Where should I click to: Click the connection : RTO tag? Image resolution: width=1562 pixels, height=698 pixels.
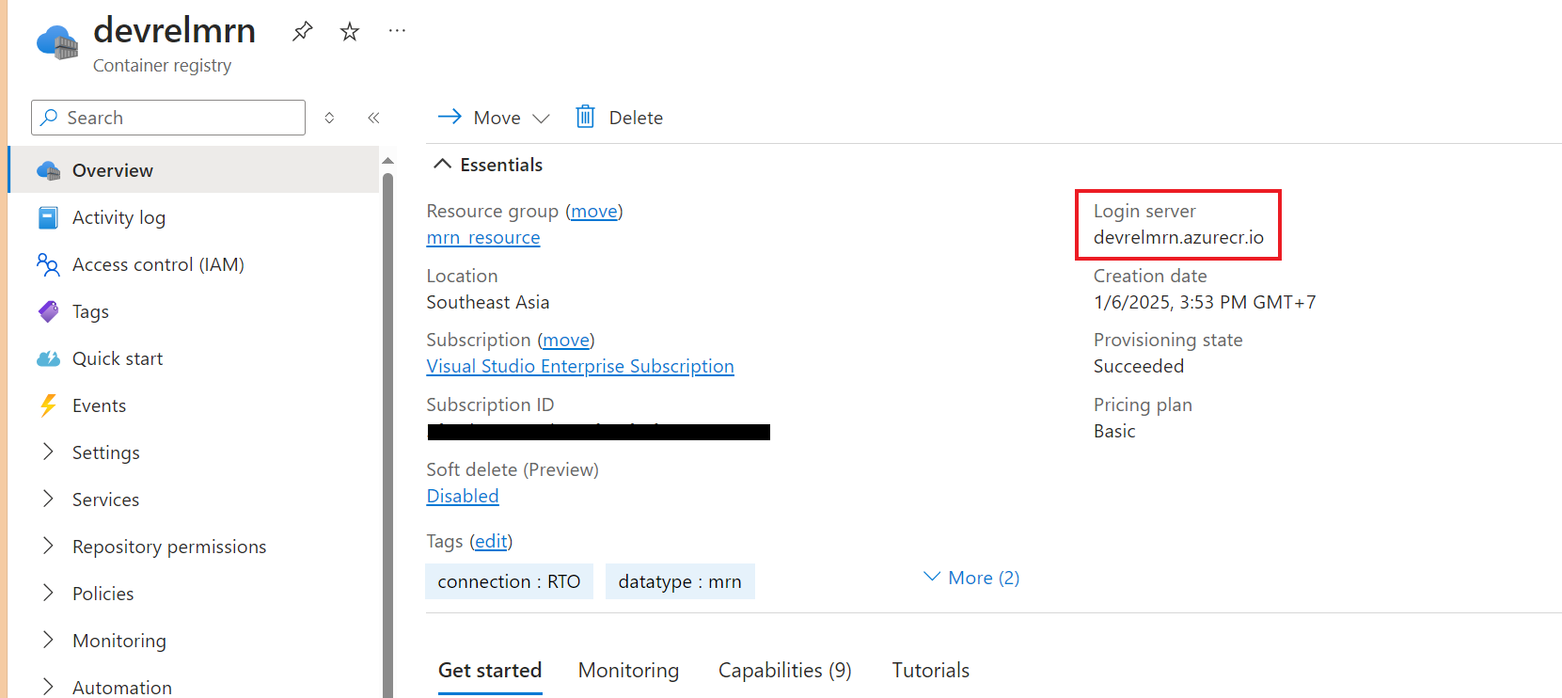[x=509, y=581]
